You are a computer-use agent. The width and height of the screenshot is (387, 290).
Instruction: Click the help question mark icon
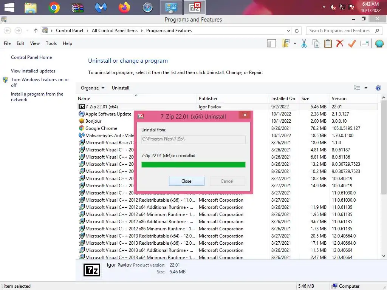pos(378,88)
